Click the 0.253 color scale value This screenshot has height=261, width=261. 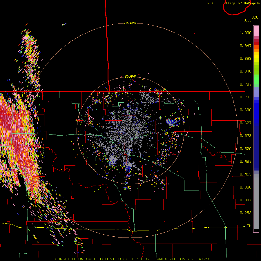click(246, 213)
